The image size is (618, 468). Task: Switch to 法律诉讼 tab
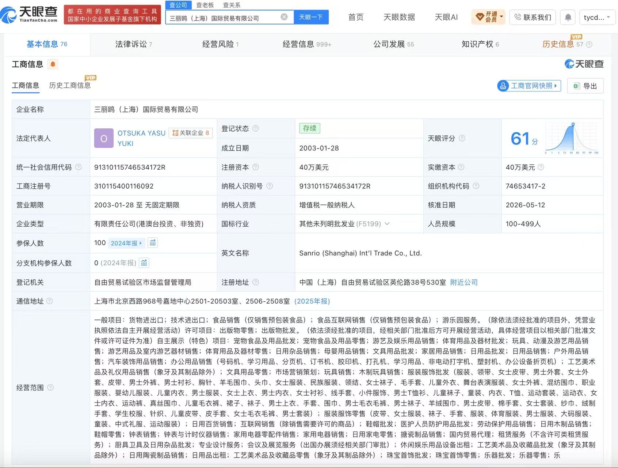tap(134, 44)
